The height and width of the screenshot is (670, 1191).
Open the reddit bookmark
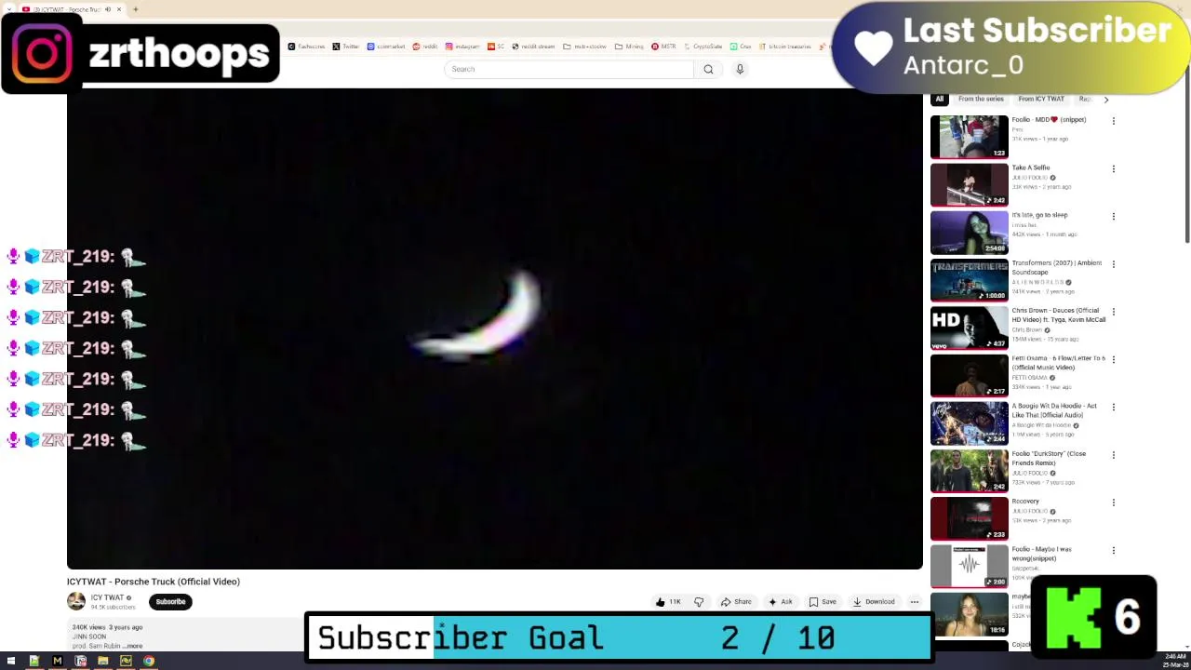[425, 47]
